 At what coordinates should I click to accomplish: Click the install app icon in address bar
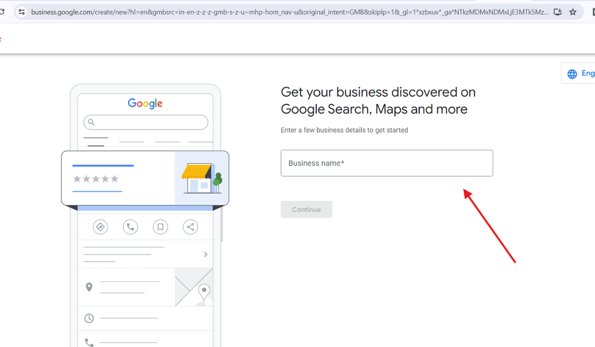point(558,12)
